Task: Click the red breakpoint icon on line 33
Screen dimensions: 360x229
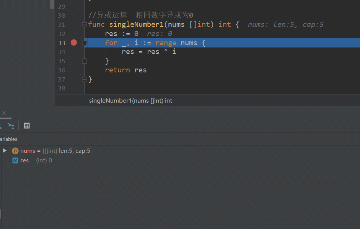Action: pyautogui.click(x=73, y=43)
